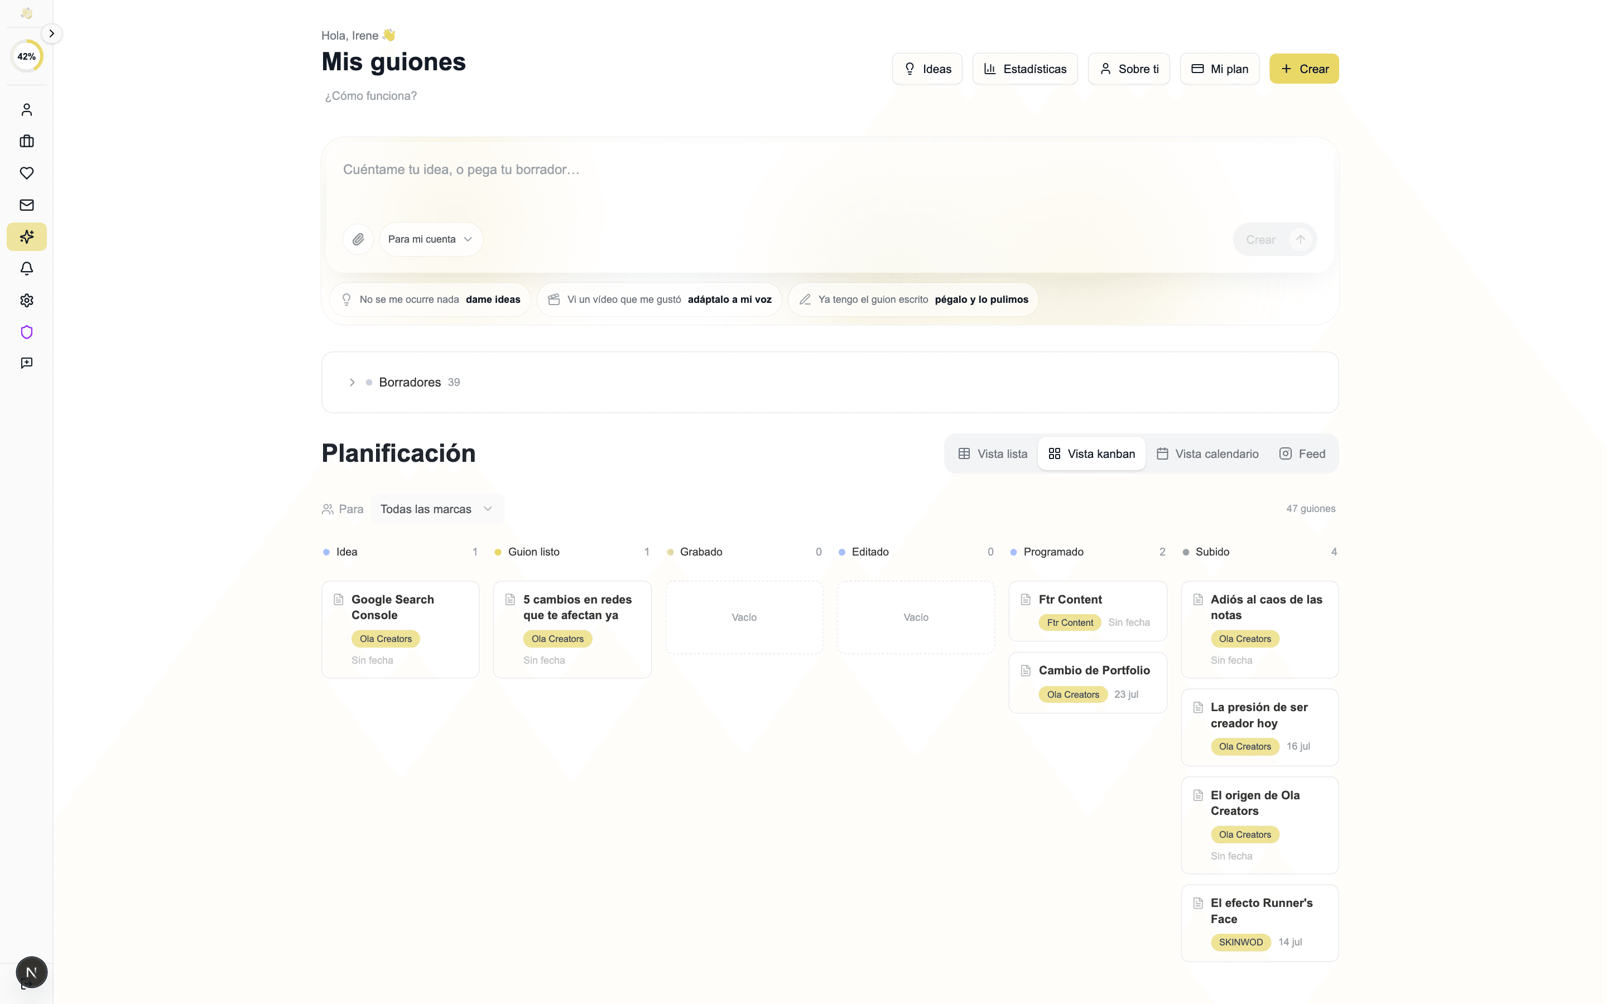The width and height of the screenshot is (1607, 1004).
Task: Click the document icon on Ftr Content card
Action: 1026,600
